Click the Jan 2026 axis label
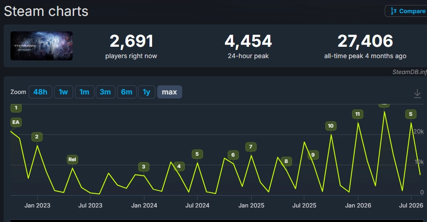The width and height of the screenshot is (427, 222). point(358,205)
